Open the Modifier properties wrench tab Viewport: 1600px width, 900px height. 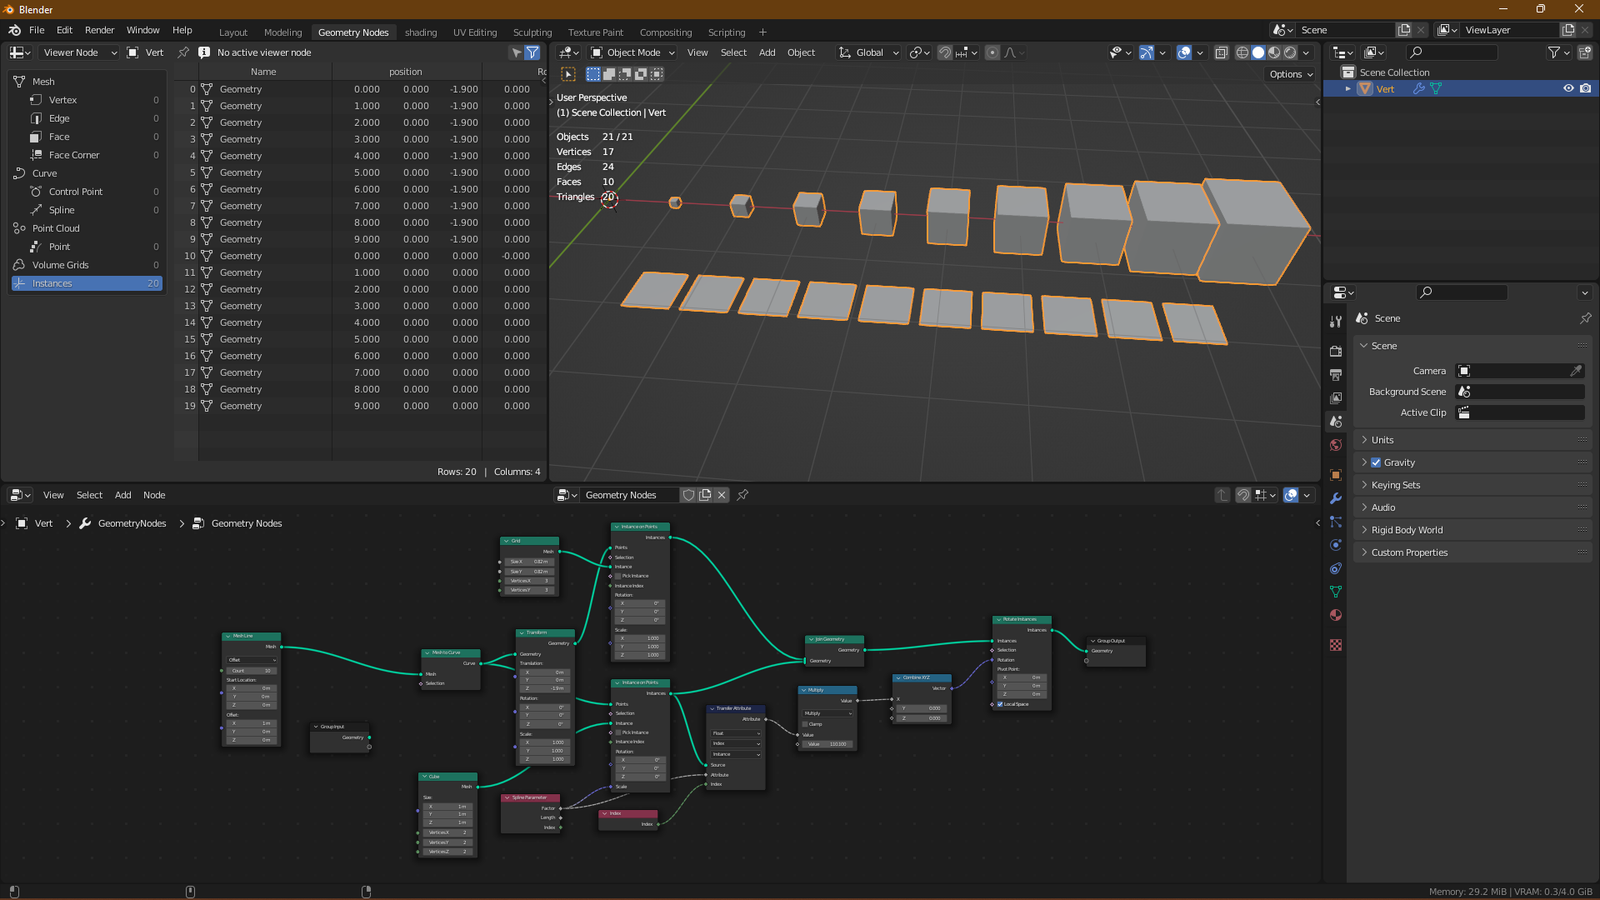coord(1336,498)
